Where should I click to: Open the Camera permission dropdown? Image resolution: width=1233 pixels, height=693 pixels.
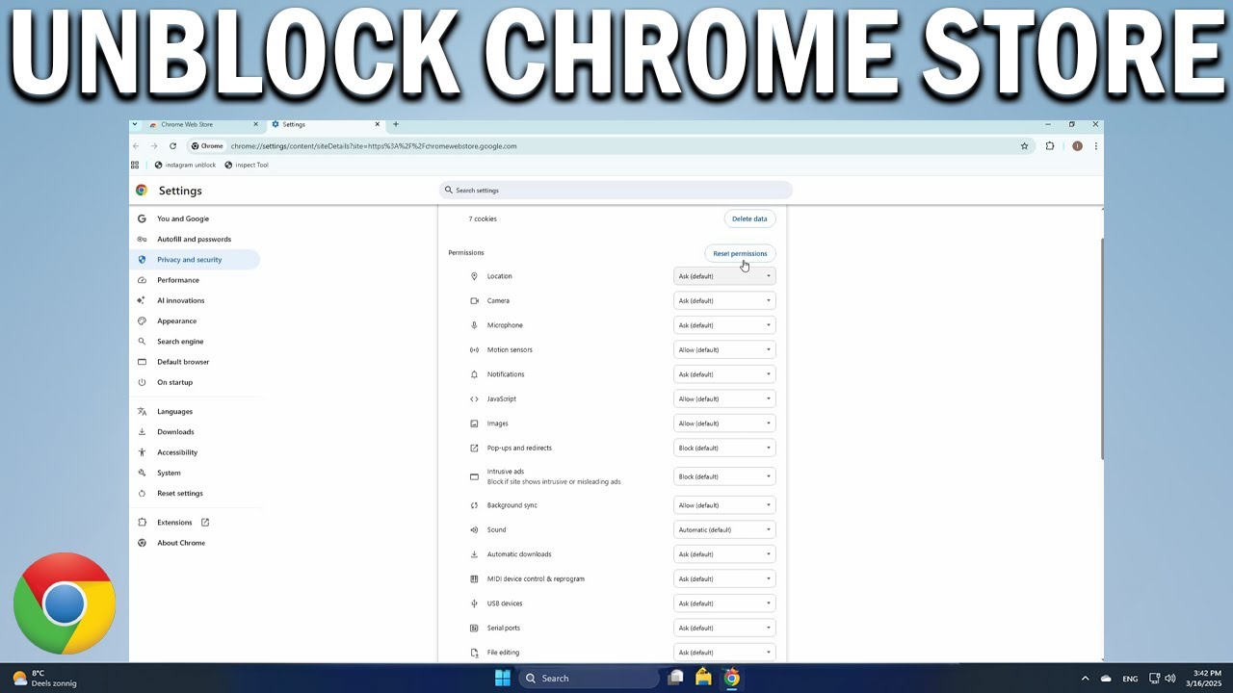coord(724,300)
